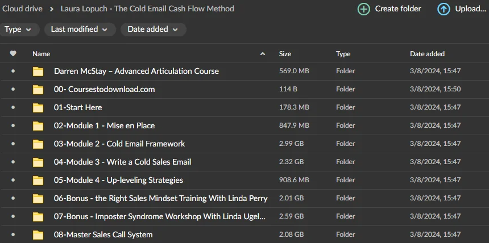The width and height of the screenshot is (489, 243).
Task: Open 04-Module 3 - Write a Cold Sales Email
Action: [123, 162]
